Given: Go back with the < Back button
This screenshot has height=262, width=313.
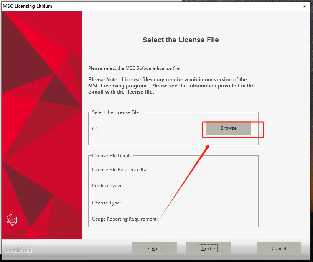Looking at the screenshot, I should pyautogui.click(x=155, y=249).
